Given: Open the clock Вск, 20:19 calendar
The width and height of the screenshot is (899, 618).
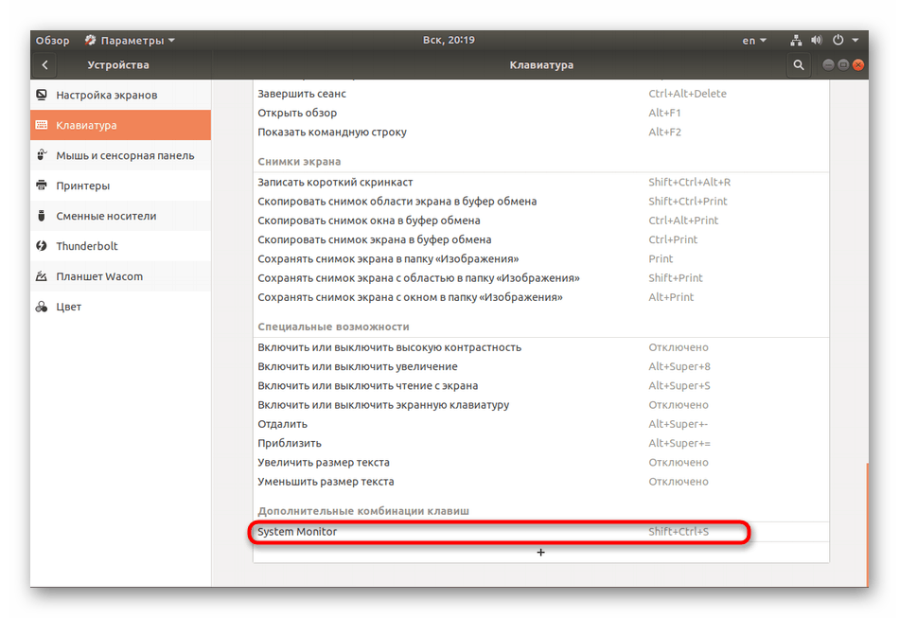Looking at the screenshot, I should (x=449, y=40).
